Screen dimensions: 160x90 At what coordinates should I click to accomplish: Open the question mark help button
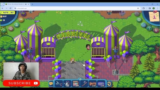click(x=149, y=28)
